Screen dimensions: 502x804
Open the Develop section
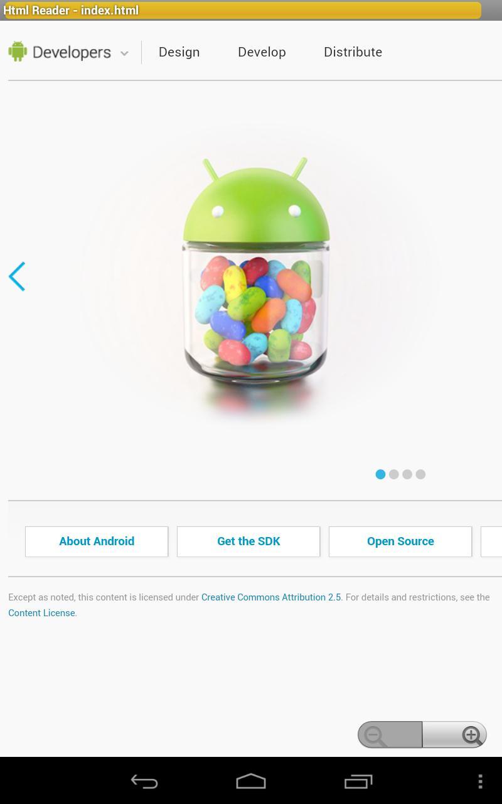click(x=262, y=52)
